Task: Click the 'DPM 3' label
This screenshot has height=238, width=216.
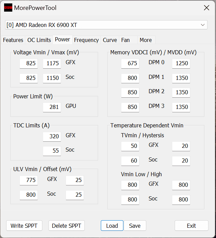Action: point(157,106)
